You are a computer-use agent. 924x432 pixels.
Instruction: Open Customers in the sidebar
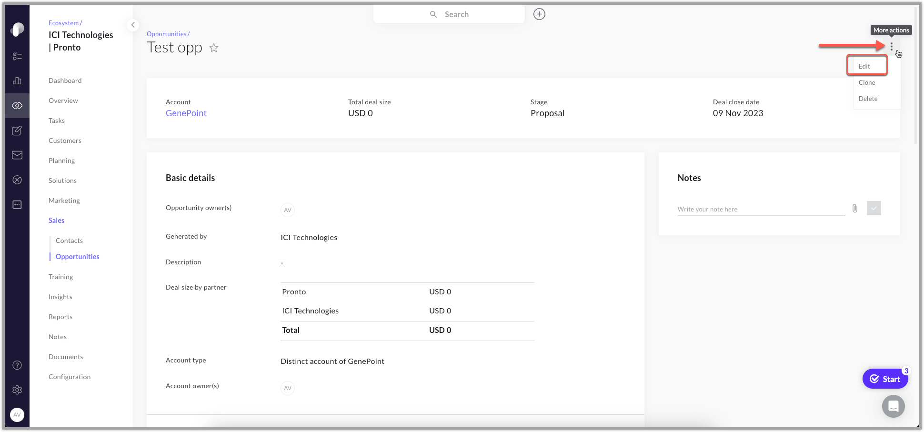(65, 141)
